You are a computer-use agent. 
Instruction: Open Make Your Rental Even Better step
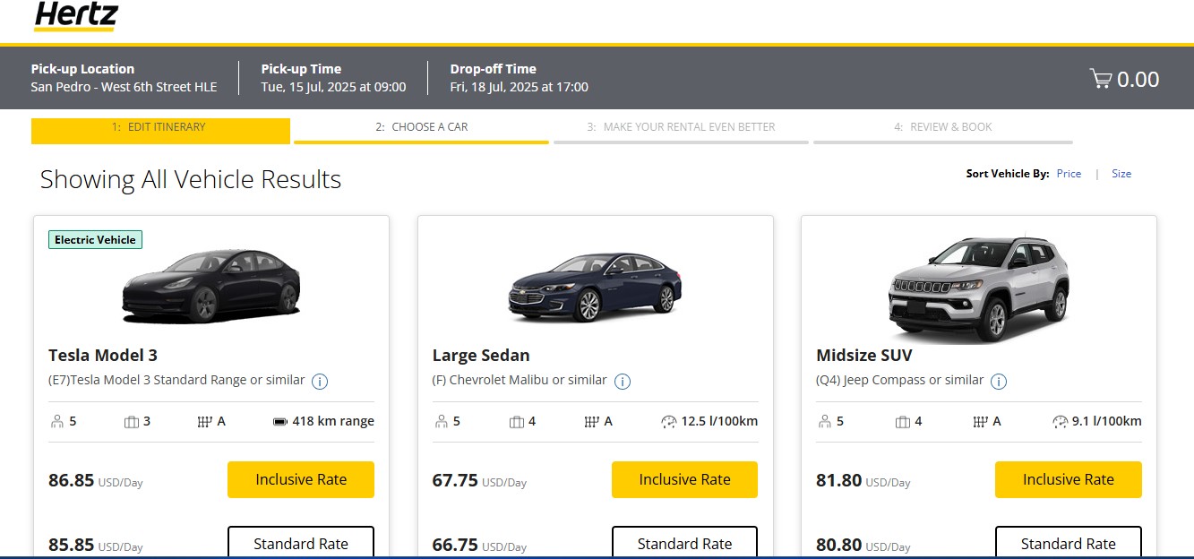coord(681,130)
